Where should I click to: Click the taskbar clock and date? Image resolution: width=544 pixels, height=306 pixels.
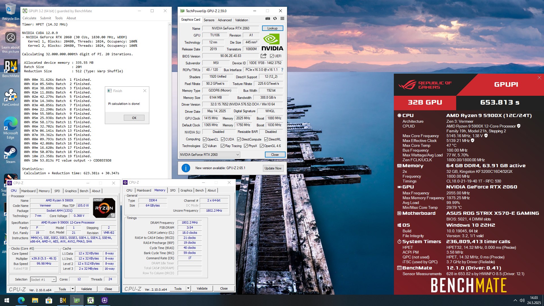pyautogui.click(x=534, y=300)
